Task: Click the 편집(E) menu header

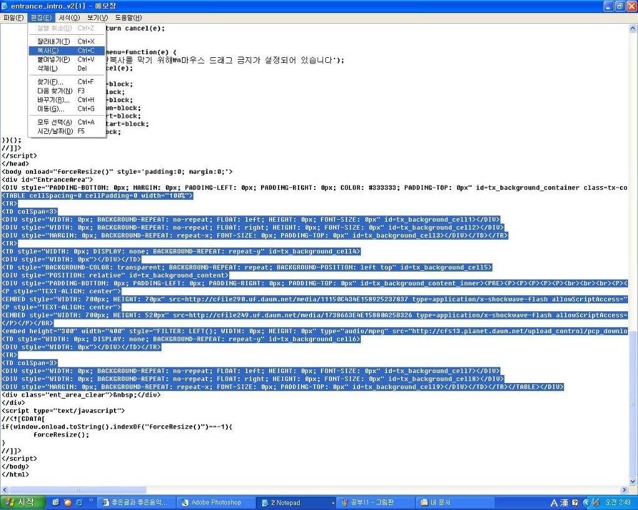Action: (41, 17)
